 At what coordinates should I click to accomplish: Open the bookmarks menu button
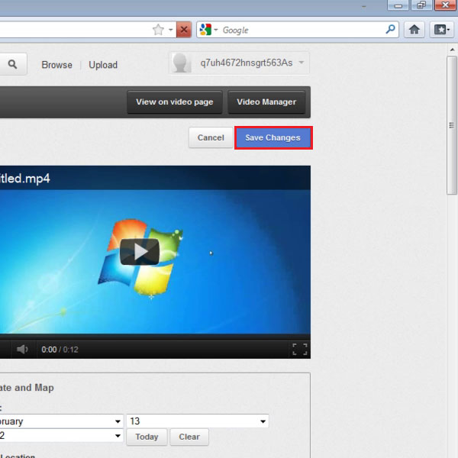tap(442, 30)
